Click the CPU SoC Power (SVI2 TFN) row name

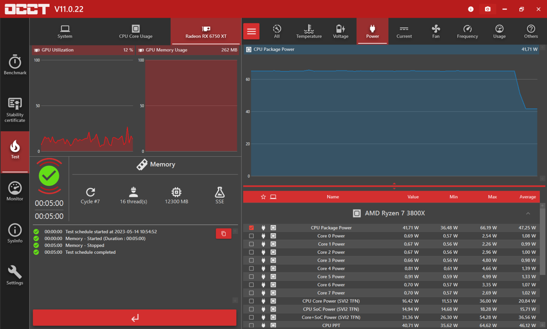tap(331, 309)
